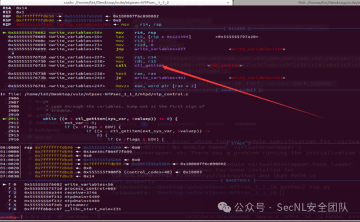The image size is (360, 222).
Task: Click the BACKTRACE section header
Action: [x=238, y=180]
